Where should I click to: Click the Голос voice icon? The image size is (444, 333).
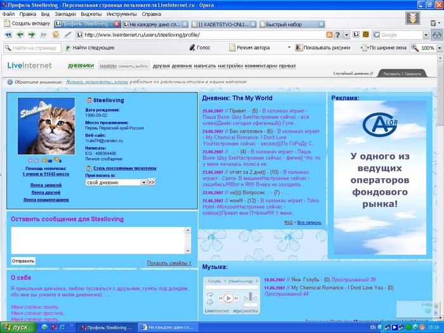[192, 48]
